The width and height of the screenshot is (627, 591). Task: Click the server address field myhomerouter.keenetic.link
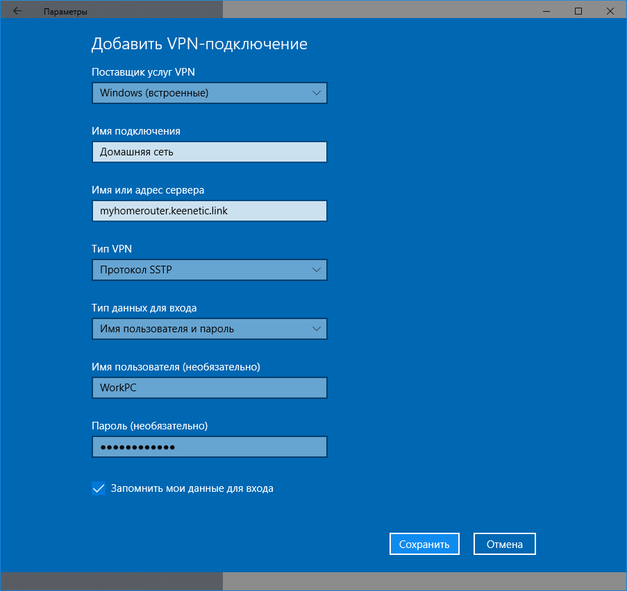209,211
